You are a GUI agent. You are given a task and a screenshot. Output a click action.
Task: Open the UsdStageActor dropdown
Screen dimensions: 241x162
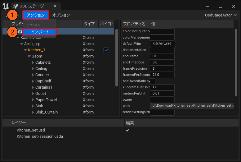(x=221, y=15)
